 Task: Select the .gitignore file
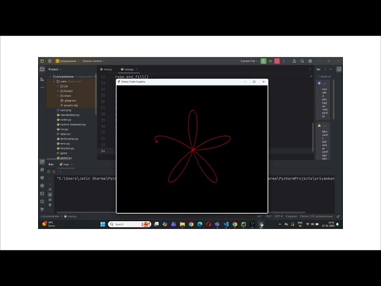pos(68,101)
